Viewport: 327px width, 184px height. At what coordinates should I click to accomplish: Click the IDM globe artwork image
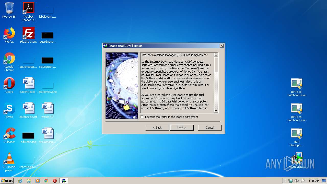[122, 86]
